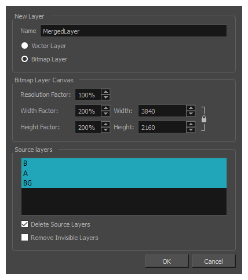The height and width of the screenshot is (280, 248).
Task: Toggle the aspect ratio lock icon
Action: [x=204, y=119]
